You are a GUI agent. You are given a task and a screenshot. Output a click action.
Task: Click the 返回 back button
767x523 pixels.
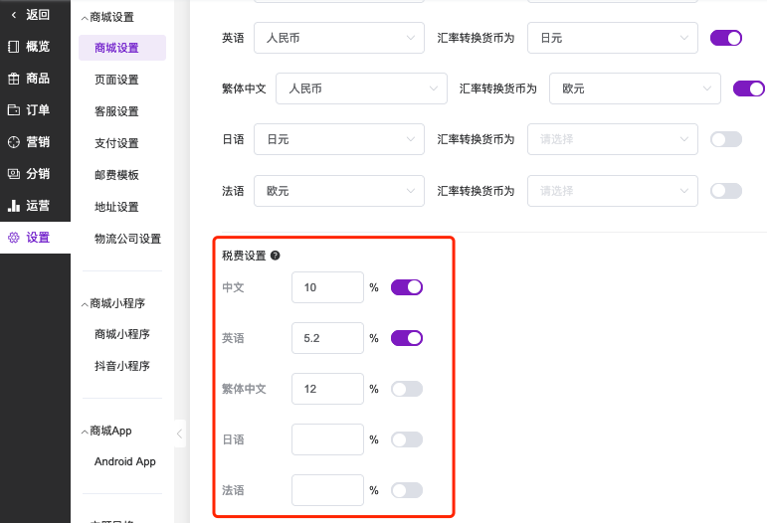point(30,15)
